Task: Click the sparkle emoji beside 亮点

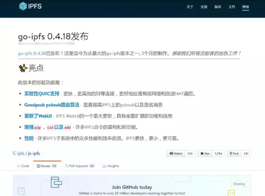Action: [23, 68]
